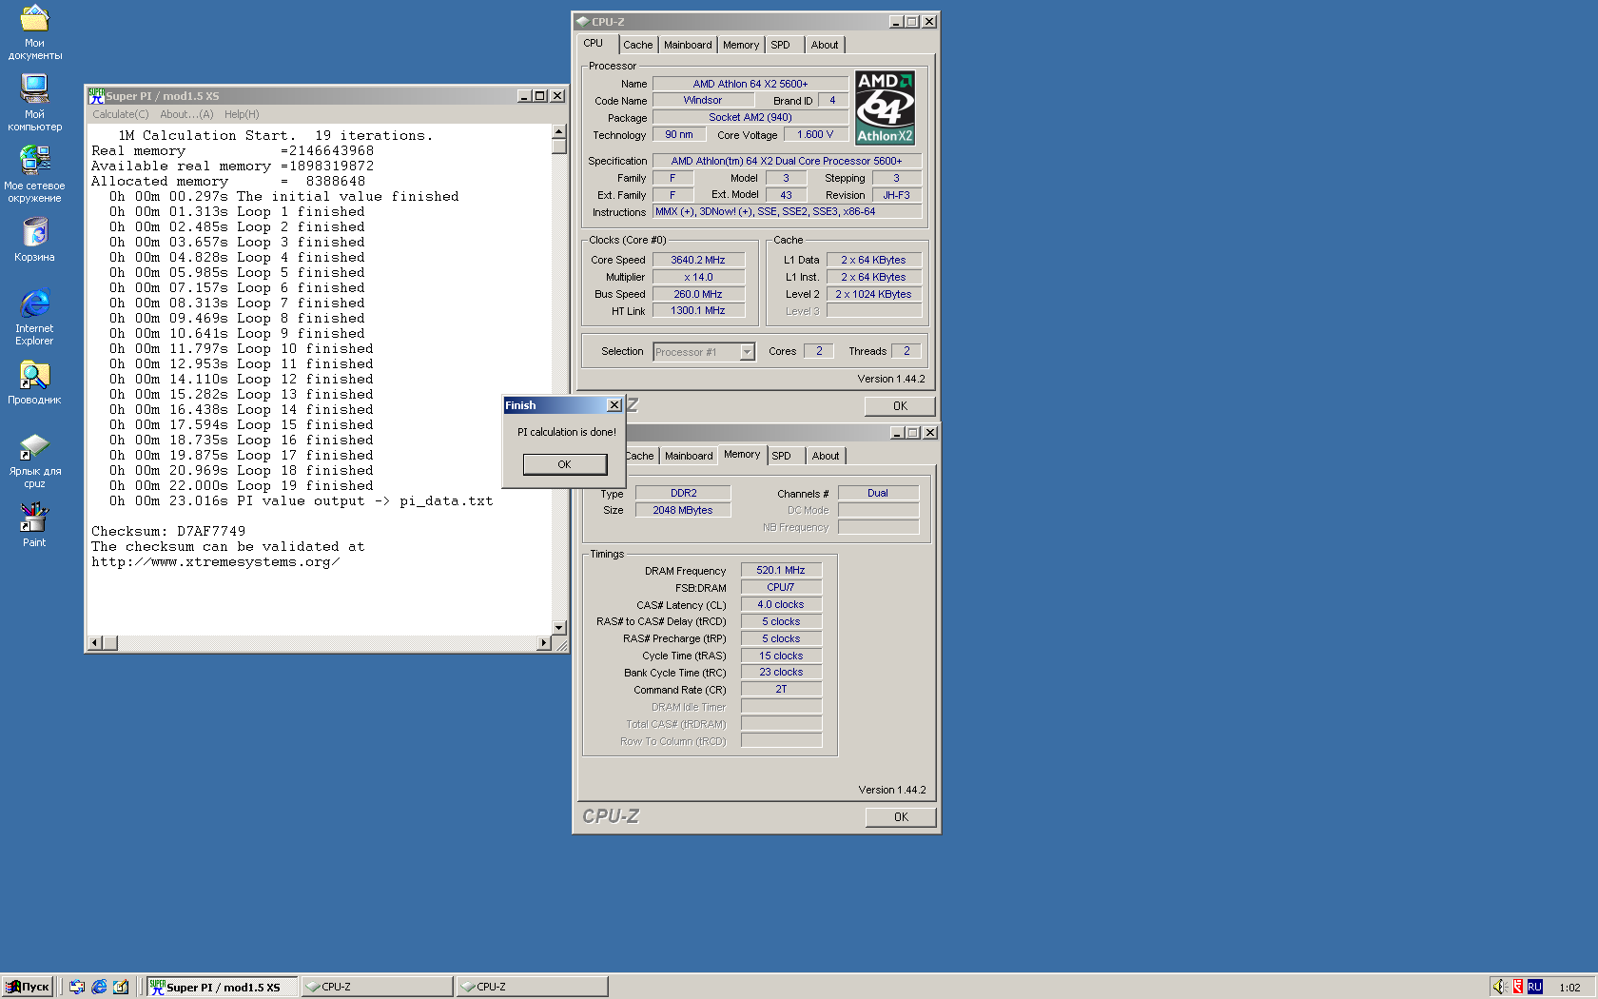Screen dimensions: 1598x999
Task: Open the Ярлык для cpuz shortcut
Action: click(34, 460)
